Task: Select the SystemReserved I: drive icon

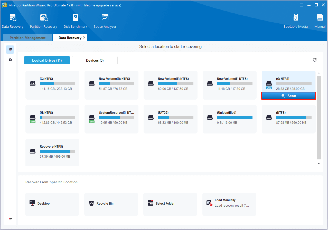Action: click(x=92, y=119)
